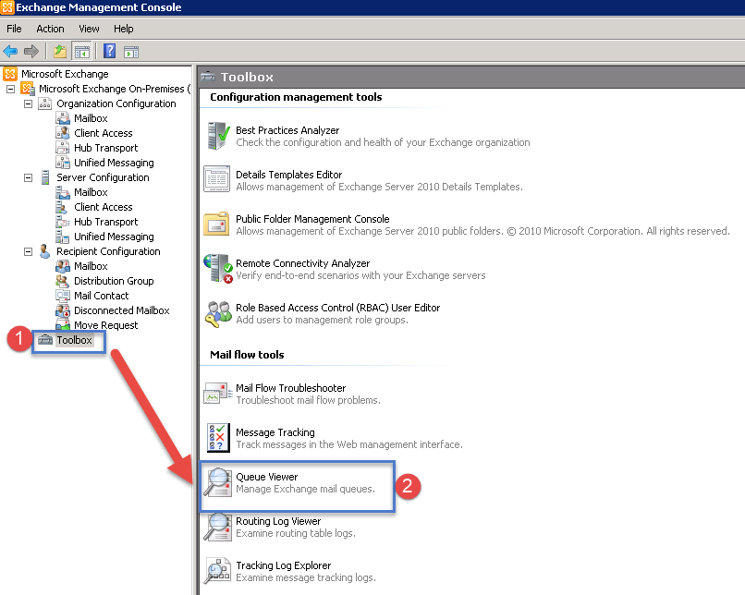Open Routing Log Viewer tool

point(278,521)
